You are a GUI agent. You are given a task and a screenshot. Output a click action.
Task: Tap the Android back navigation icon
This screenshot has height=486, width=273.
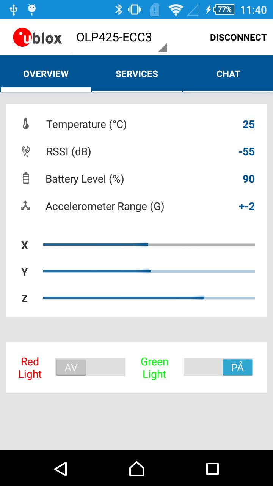pyautogui.click(x=61, y=469)
